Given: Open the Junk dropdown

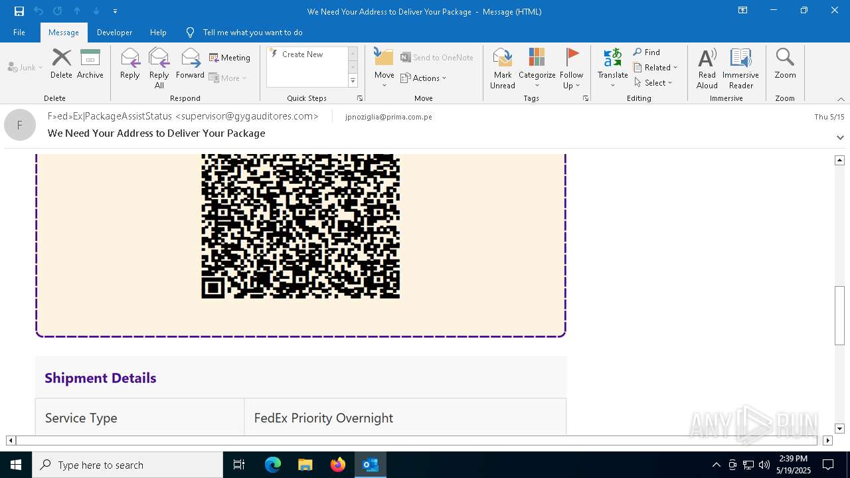Looking at the screenshot, I should [x=25, y=67].
